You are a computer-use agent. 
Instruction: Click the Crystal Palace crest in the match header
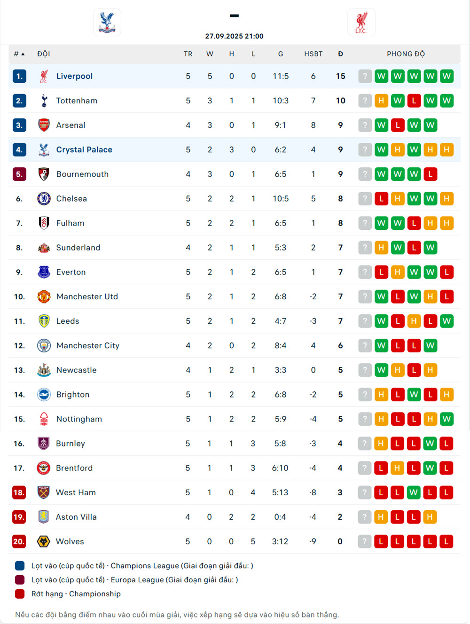(107, 22)
